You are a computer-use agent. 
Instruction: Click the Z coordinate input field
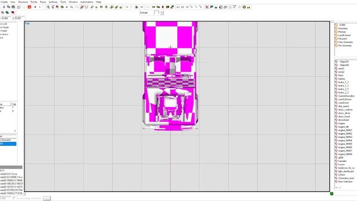20,18
